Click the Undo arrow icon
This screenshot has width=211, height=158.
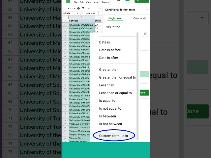(x=69, y=9)
